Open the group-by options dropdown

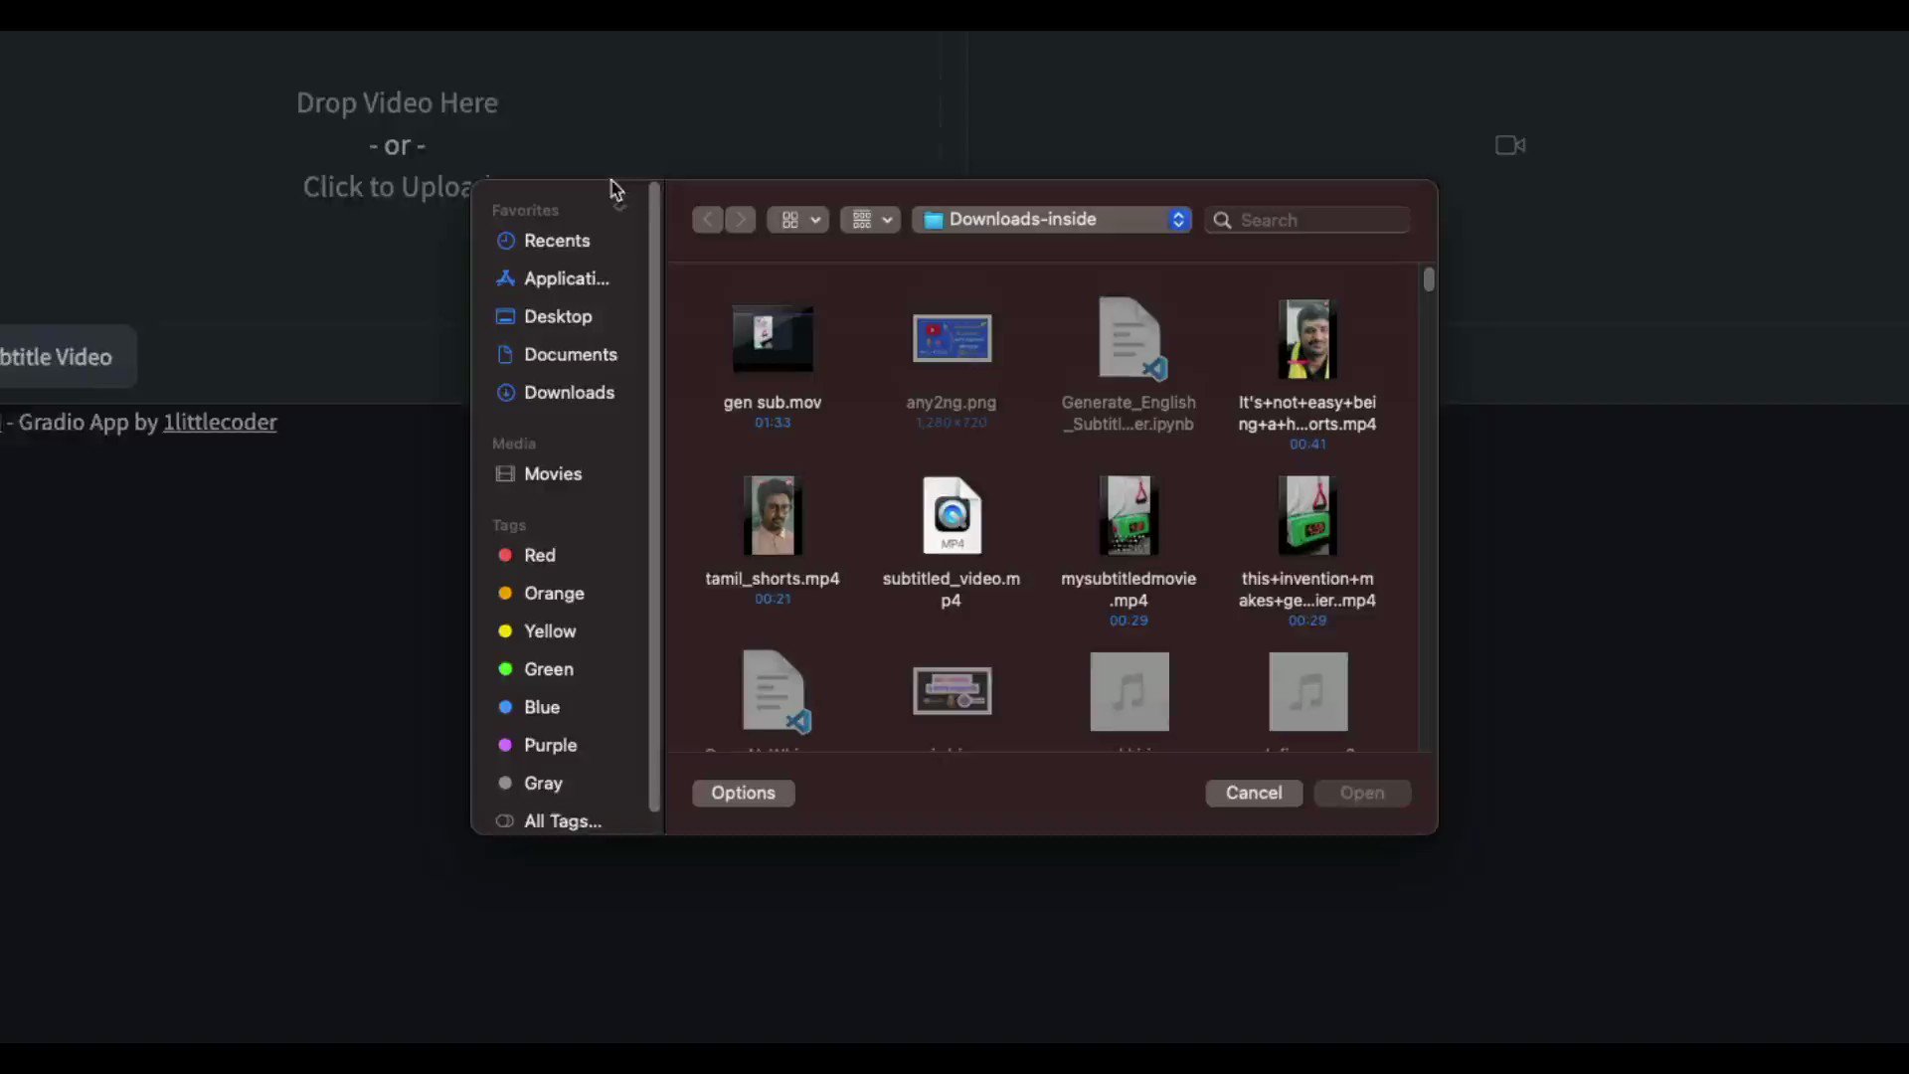(x=870, y=220)
